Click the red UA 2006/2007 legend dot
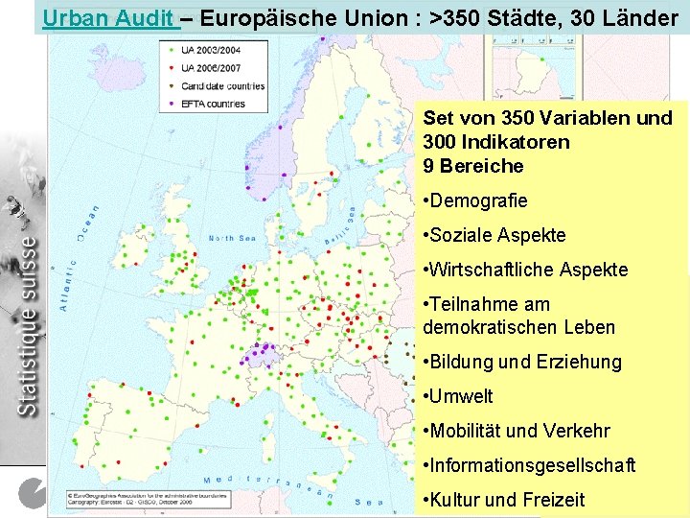This screenshot has width=690, height=518. tap(172, 68)
